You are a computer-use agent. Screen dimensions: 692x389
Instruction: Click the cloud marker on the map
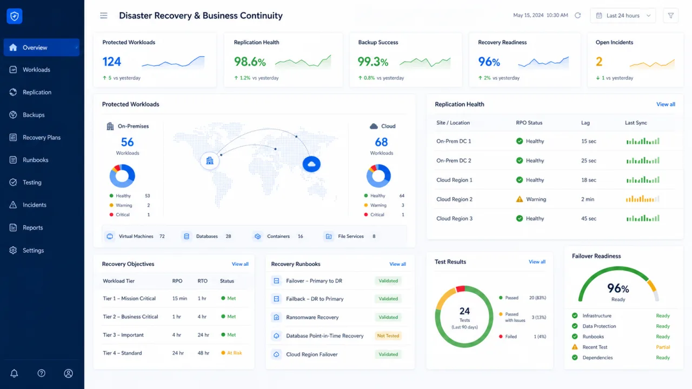pyautogui.click(x=311, y=163)
